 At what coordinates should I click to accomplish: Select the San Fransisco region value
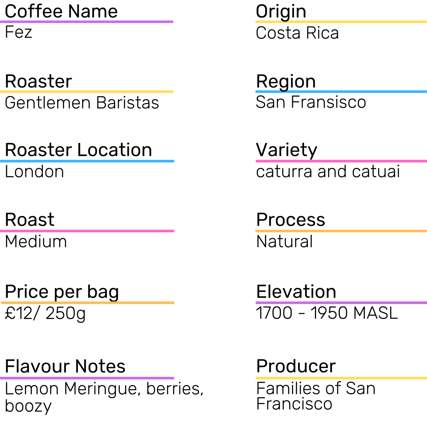(x=311, y=102)
